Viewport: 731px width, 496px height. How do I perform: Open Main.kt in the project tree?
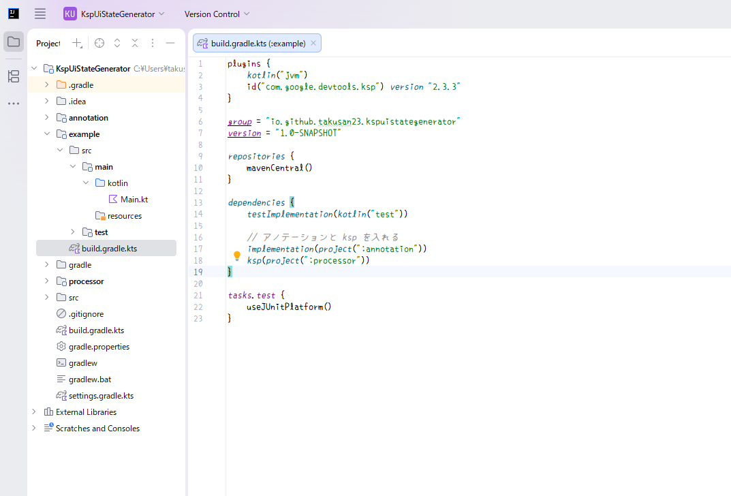click(x=134, y=200)
